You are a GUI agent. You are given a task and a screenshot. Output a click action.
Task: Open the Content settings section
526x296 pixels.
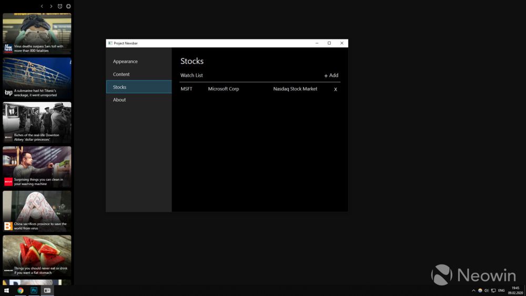tap(139, 74)
